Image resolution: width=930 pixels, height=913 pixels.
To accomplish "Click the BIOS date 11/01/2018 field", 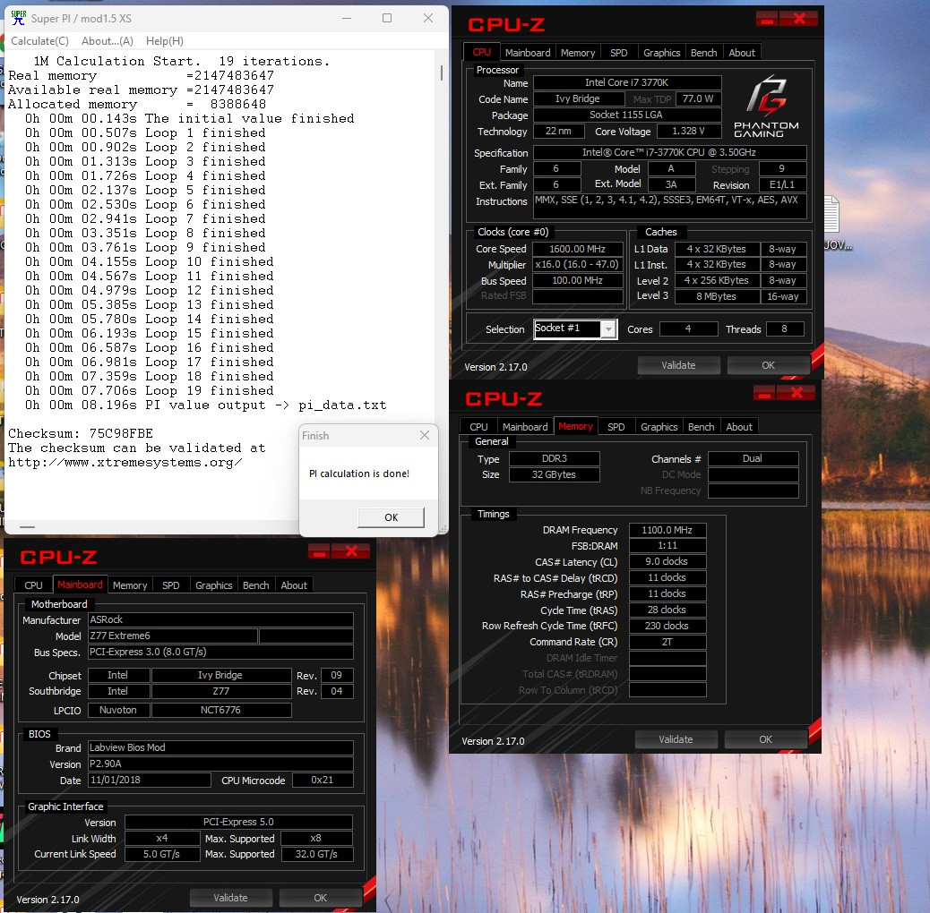I will point(150,780).
